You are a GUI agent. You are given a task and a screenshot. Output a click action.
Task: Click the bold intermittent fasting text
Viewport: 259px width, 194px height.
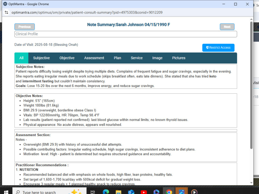click(38, 81)
